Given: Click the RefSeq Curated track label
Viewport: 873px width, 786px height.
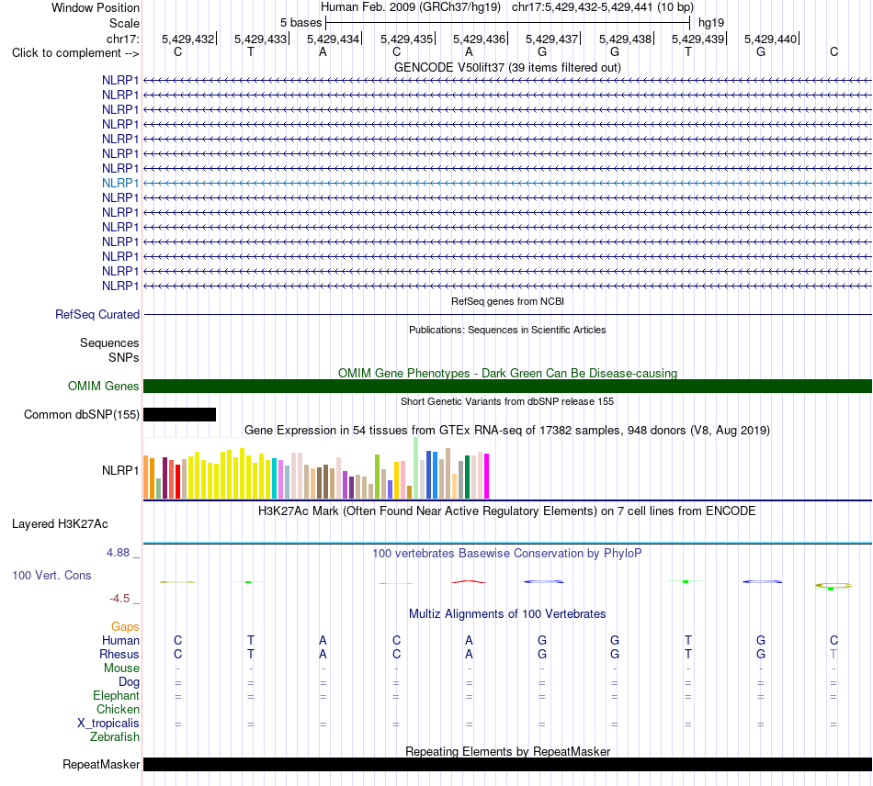Looking at the screenshot, I should 97,314.
